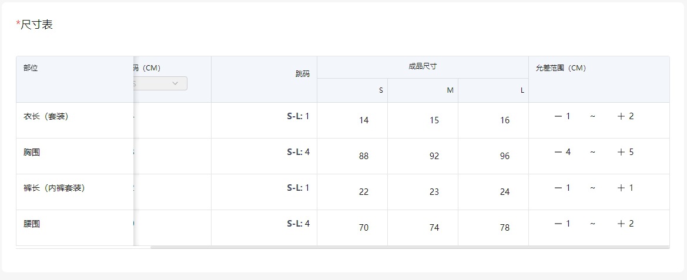The height and width of the screenshot is (280, 687).
Task: Click the 跳码 column header
Action: tap(302, 74)
